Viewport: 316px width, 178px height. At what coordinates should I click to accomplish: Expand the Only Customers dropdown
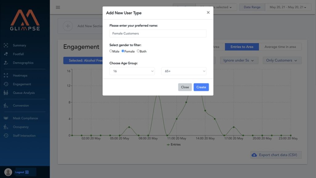pos(282,60)
